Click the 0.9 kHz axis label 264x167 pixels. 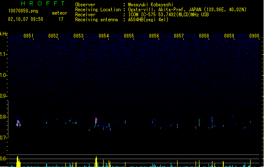click(x=3, y=96)
